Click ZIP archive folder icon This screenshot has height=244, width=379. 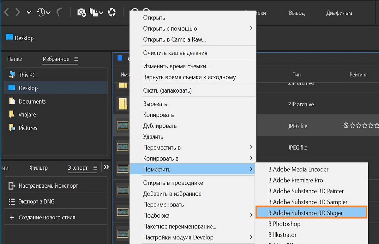[x=123, y=104]
